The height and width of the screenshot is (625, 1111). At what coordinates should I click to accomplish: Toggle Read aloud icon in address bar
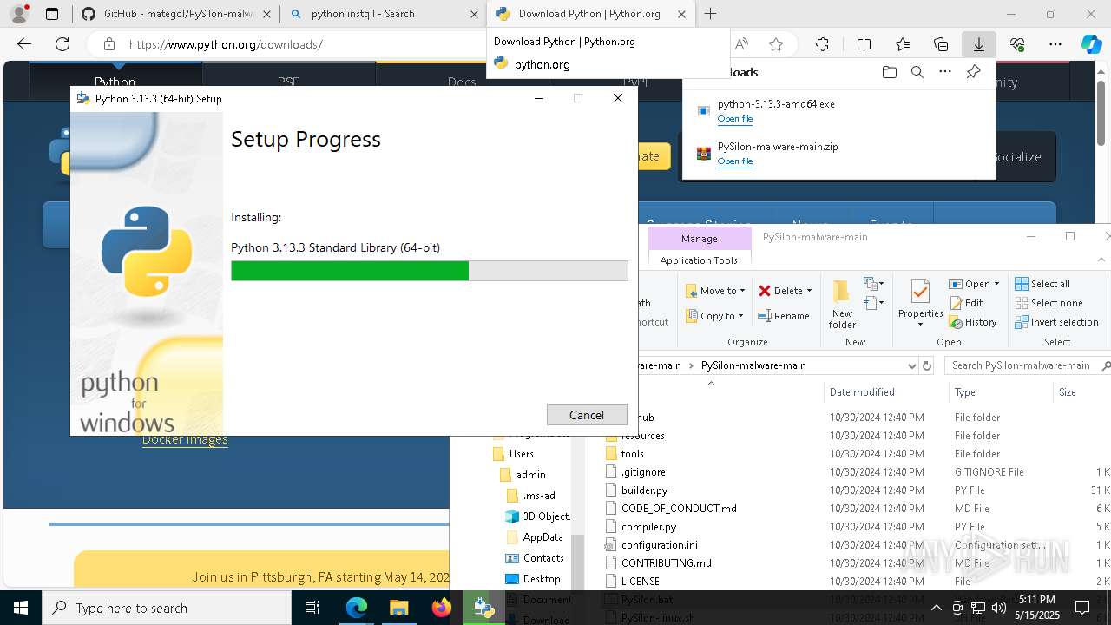(x=741, y=44)
